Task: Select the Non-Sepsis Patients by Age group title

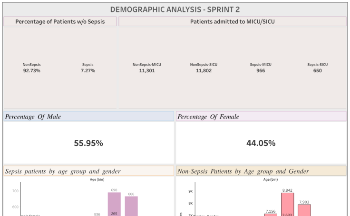Action: click(261, 171)
